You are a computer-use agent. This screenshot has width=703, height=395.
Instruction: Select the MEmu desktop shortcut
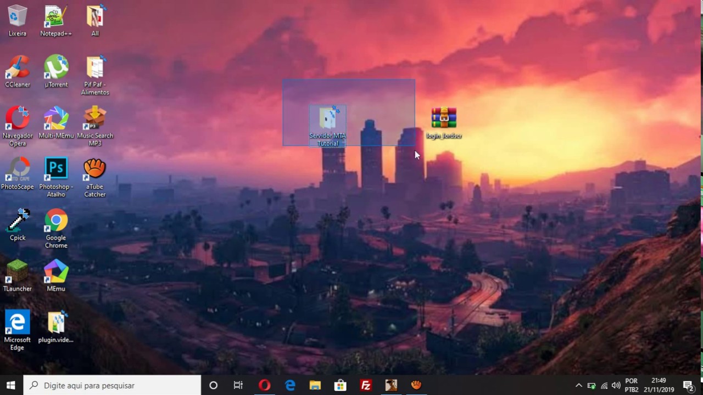click(56, 275)
